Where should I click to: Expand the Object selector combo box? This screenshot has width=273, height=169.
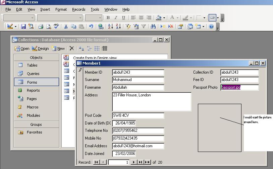tap(32, 18)
